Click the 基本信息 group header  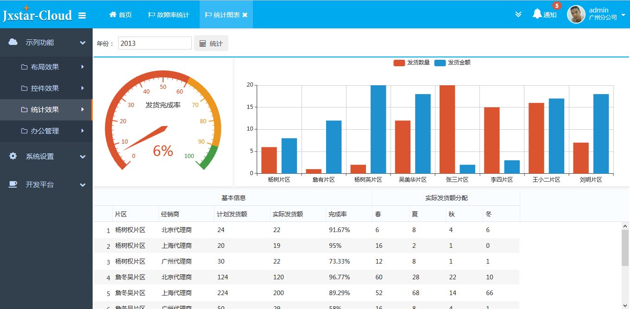pyautogui.click(x=233, y=198)
